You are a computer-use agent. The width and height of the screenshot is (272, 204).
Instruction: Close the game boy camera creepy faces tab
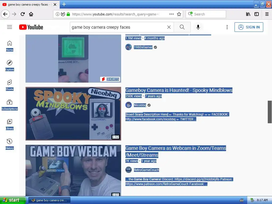[55, 5]
